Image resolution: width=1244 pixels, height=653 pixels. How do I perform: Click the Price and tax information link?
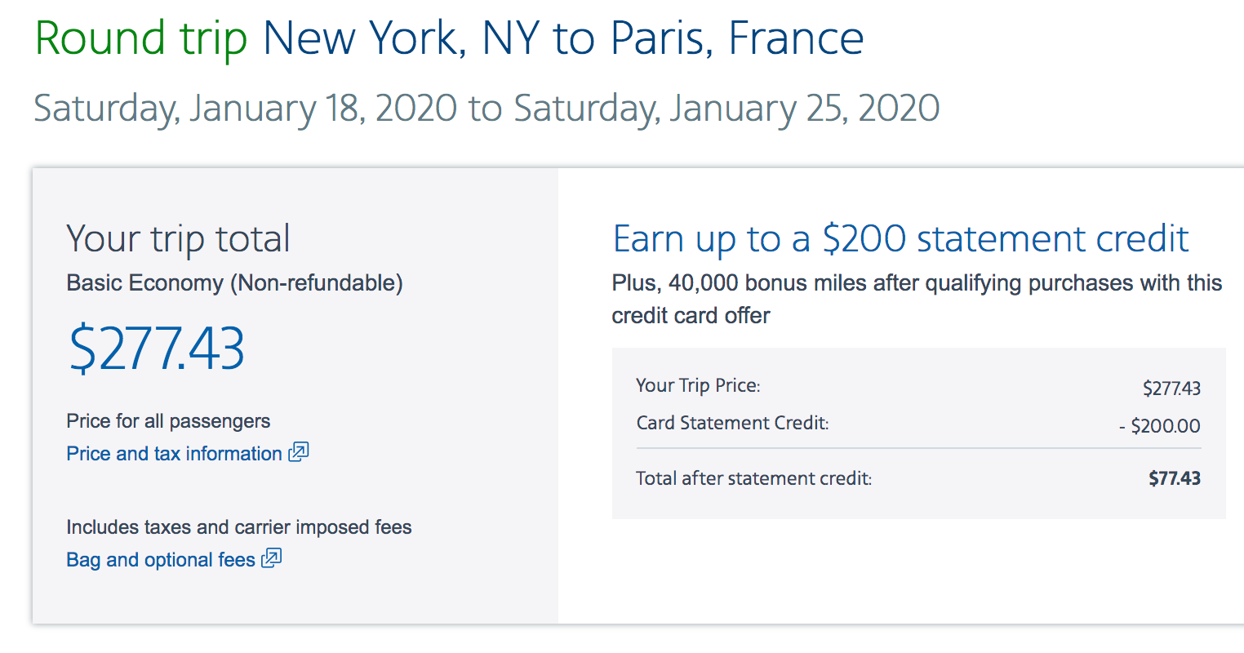pyautogui.click(x=174, y=454)
